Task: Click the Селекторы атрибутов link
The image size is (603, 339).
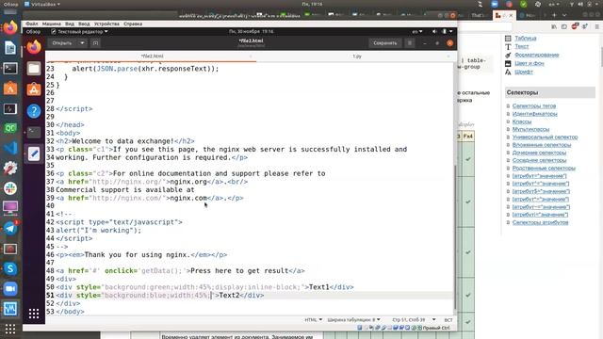Action: 540,222
